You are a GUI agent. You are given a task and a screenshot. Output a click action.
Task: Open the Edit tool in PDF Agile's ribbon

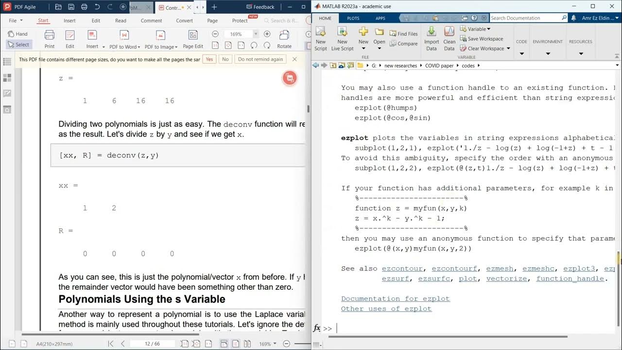[x=70, y=39]
